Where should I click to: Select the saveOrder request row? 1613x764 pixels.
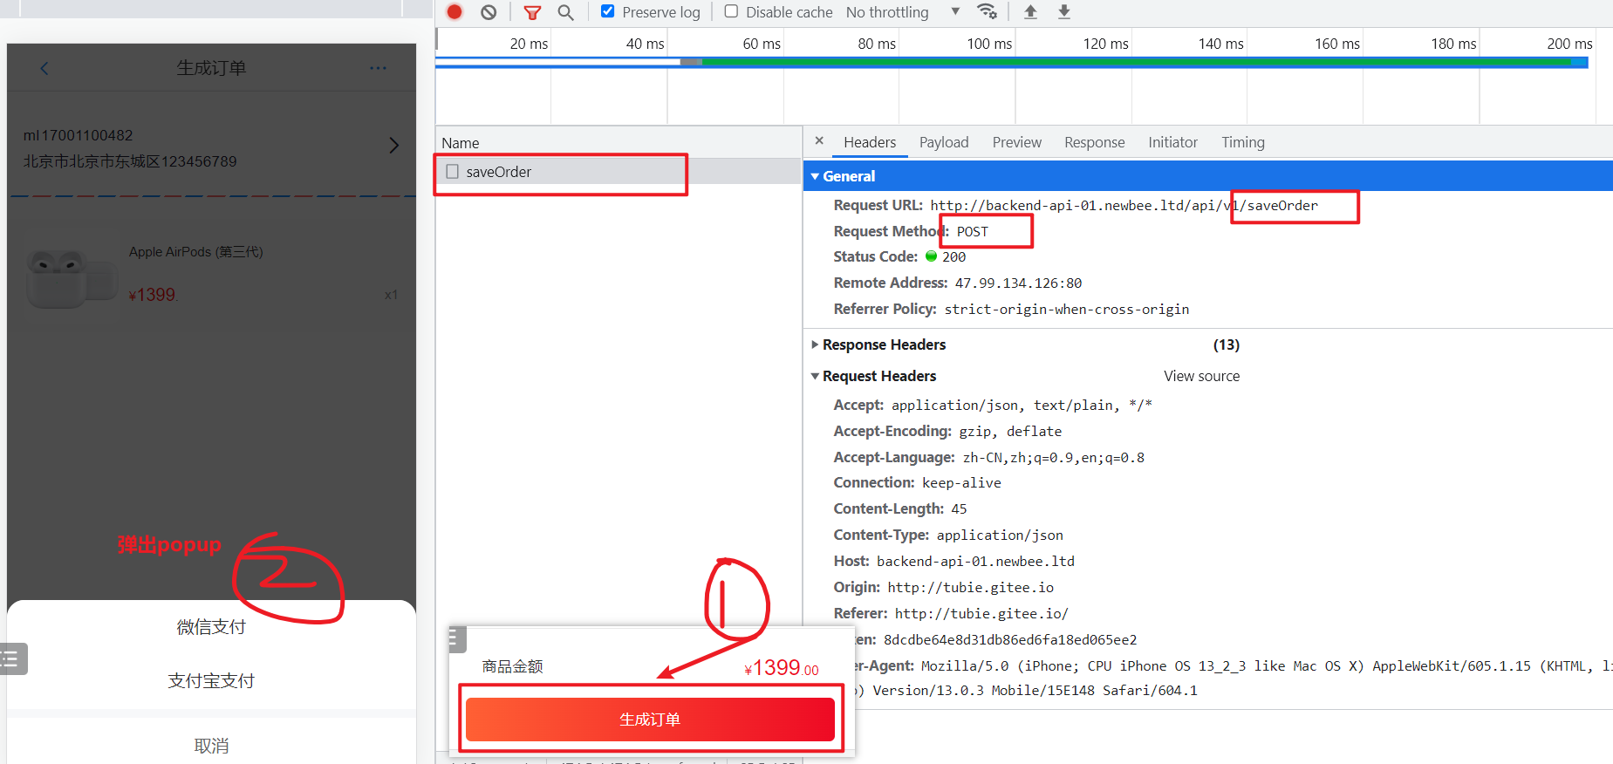619,172
